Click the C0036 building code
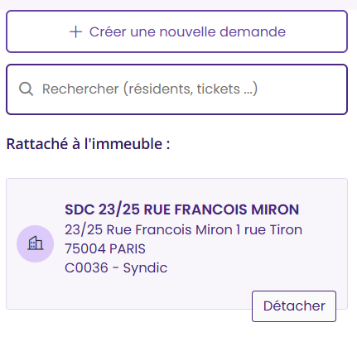Image resolution: width=357 pixels, height=337 pixels. pos(86,267)
